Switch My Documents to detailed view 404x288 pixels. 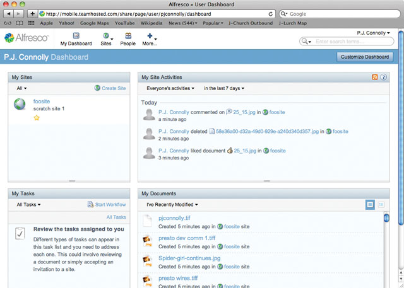click(381, 205)
